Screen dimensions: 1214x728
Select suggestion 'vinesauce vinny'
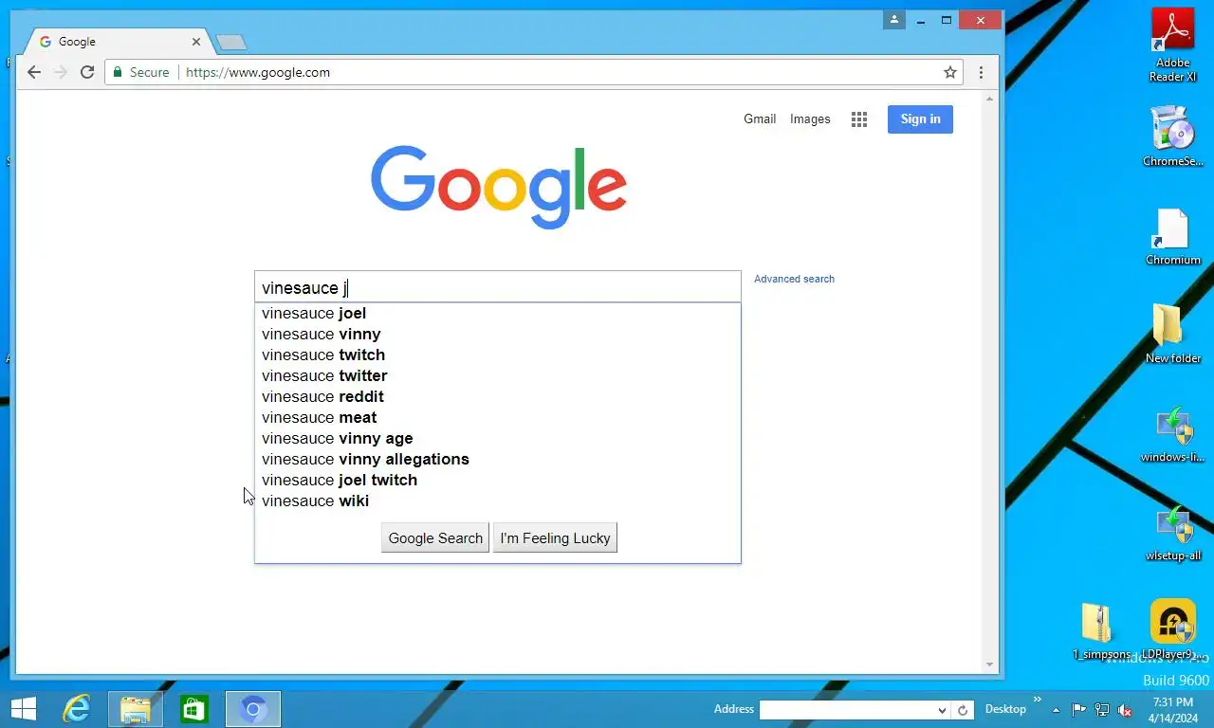tap(497, 334)
